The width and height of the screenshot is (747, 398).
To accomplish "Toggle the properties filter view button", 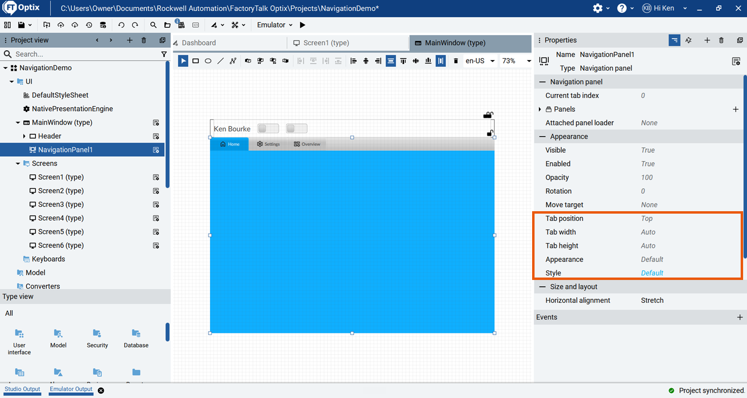I will coord(674,40).
